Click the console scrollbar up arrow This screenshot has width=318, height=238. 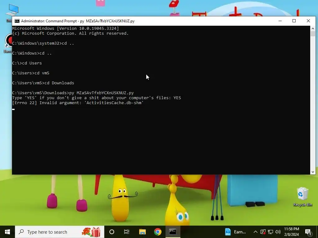coord(313,28)
